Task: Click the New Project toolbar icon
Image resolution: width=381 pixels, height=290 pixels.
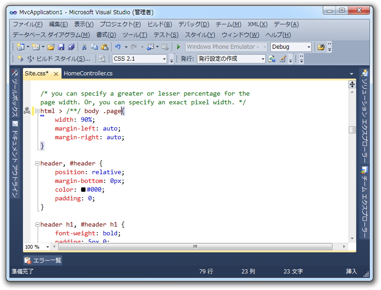Action: 21,47
